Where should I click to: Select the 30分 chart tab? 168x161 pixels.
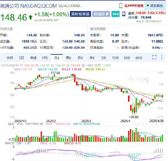click(127, 58)
